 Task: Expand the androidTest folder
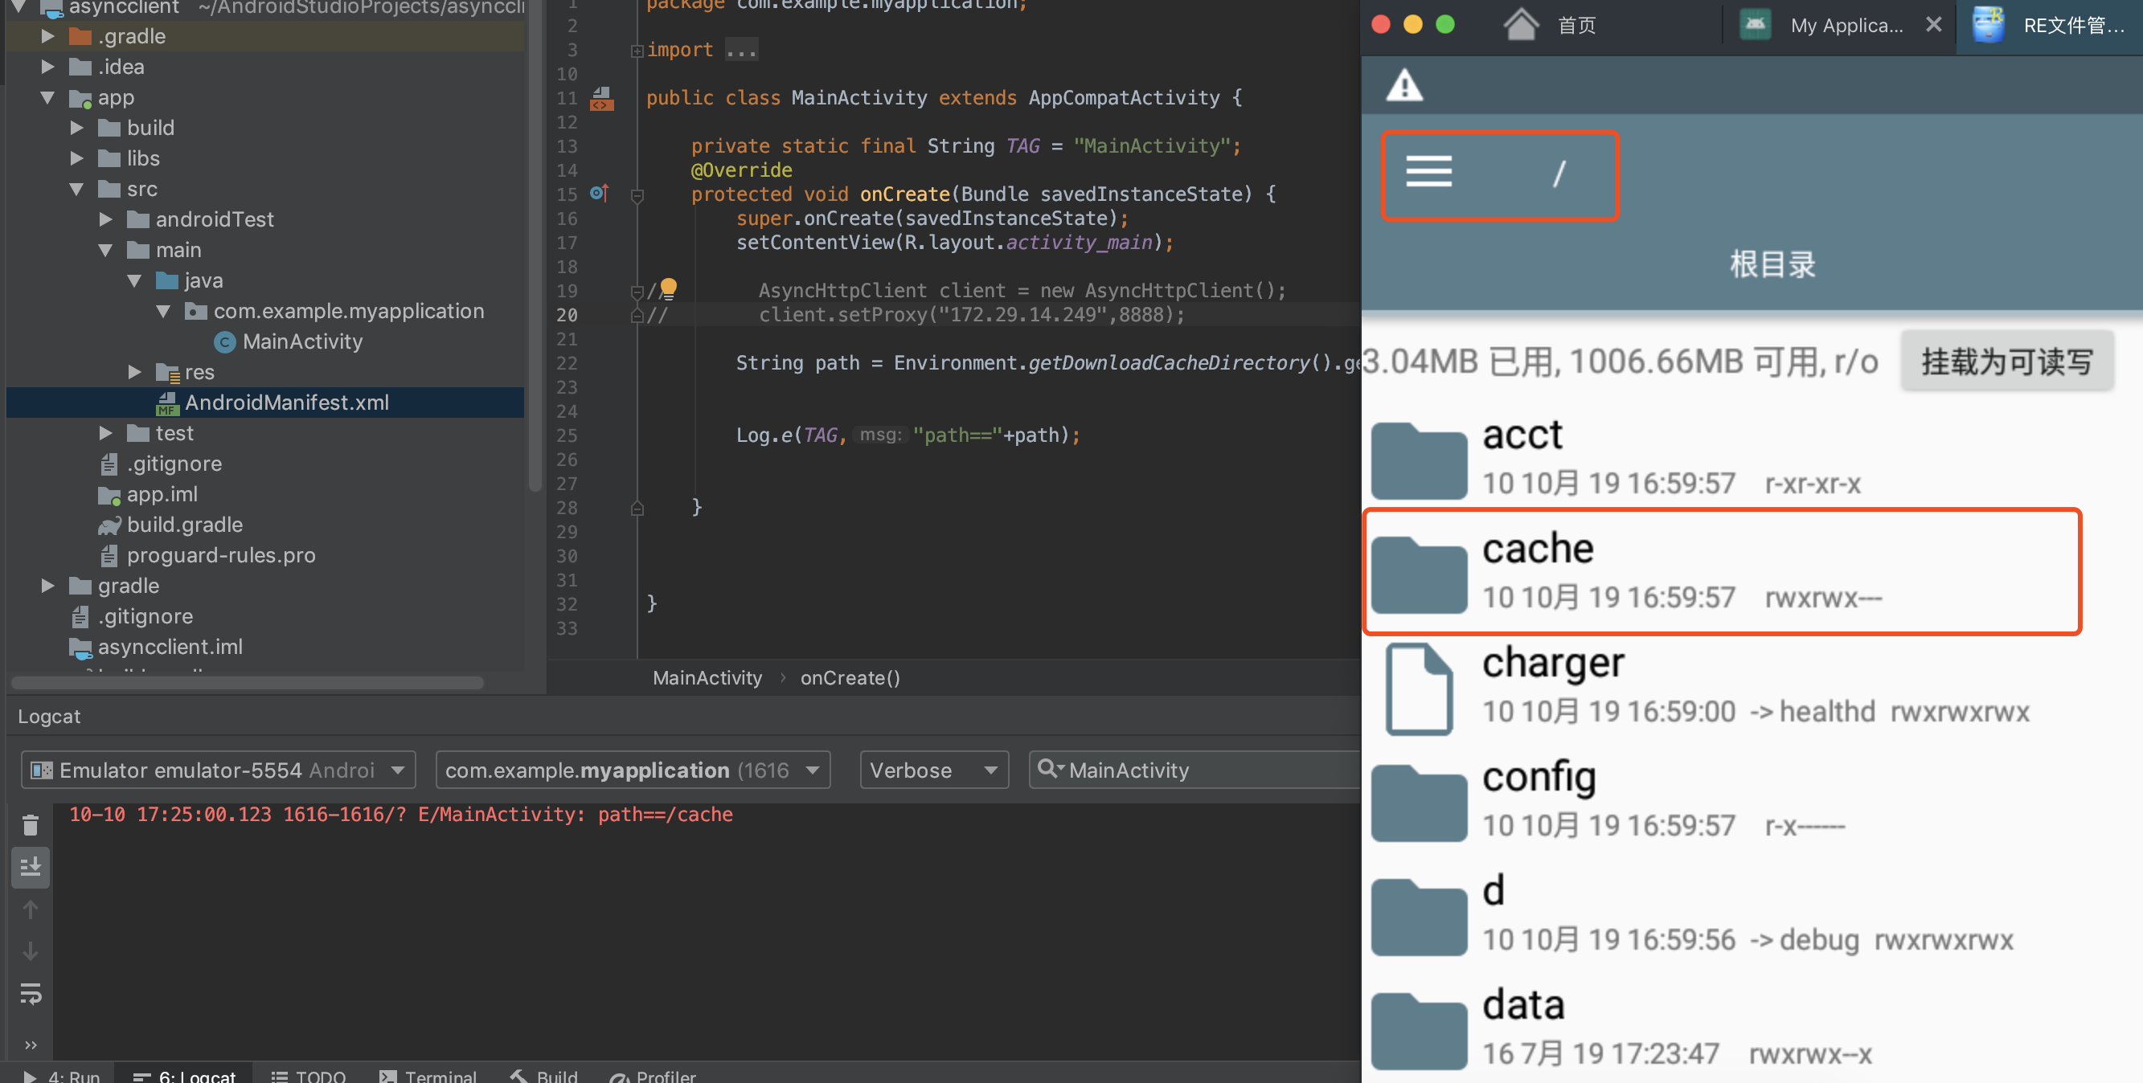pyautogui.click(x=105, y=219)
